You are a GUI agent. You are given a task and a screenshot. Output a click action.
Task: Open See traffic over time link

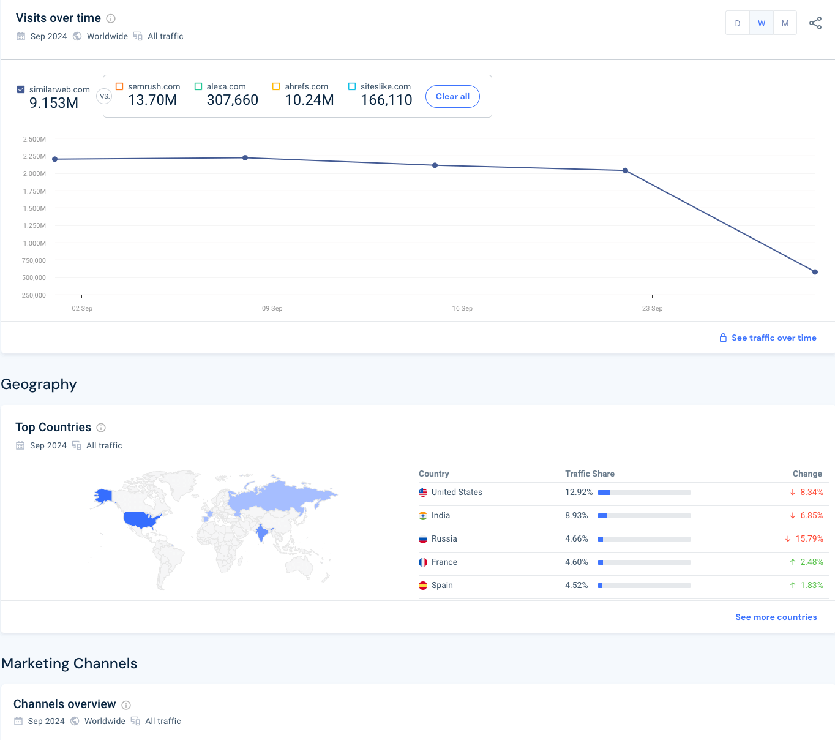(x=774, y=338)
